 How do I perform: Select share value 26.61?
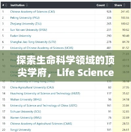[126, 130]
